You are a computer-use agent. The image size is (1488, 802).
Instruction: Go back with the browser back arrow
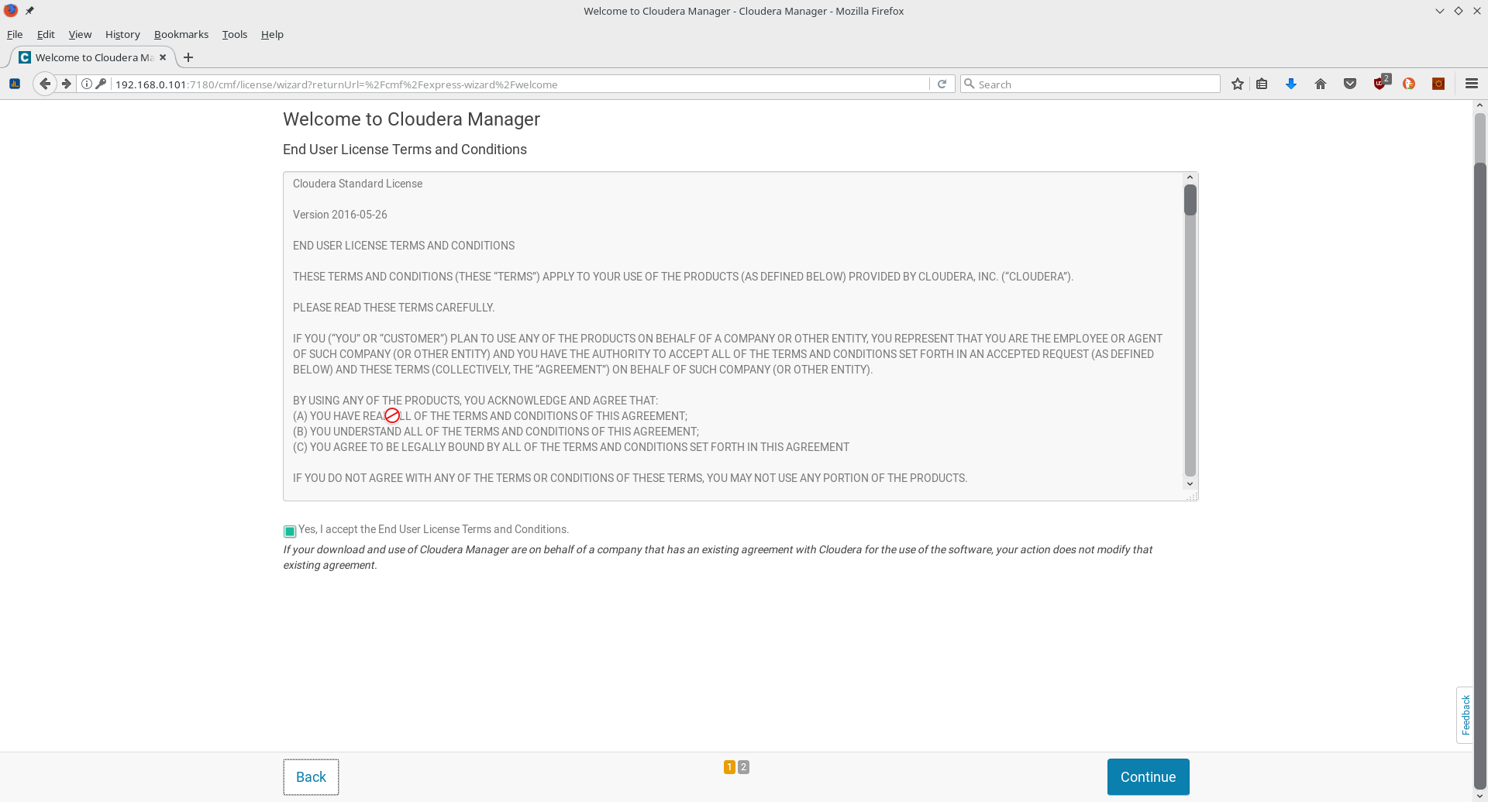(x=45, y=84)
